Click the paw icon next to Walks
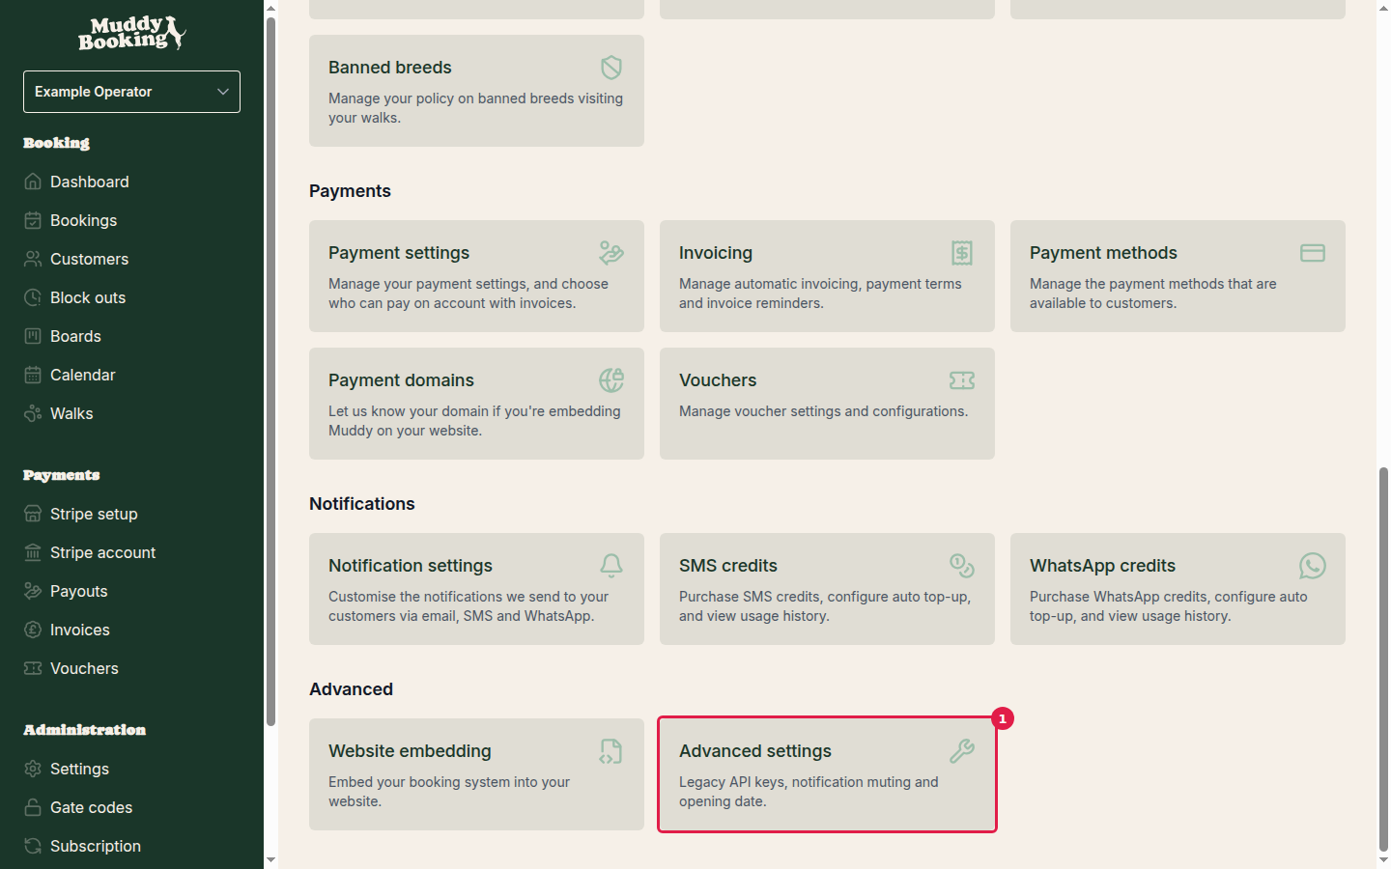Viewport: 1391px width, 869px height. pos(33,413)
